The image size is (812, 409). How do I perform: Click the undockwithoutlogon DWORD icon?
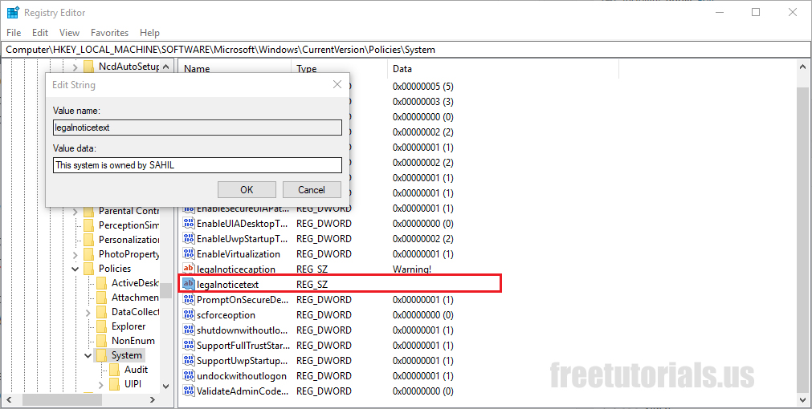[189, 376]
